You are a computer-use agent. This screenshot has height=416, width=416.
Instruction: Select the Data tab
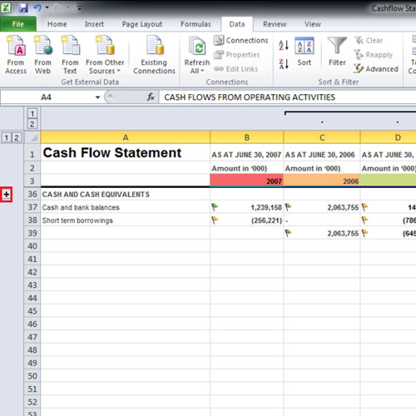(237, 24)
